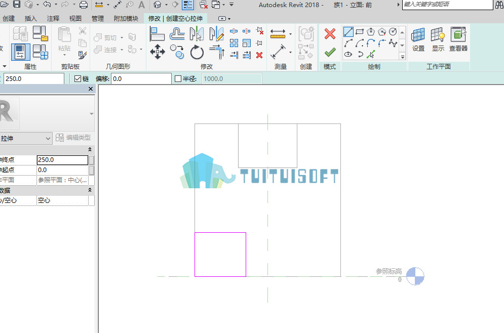Open the 查看器 work plane viewer
Screen dimensions: 504x333
pos(458,39)
